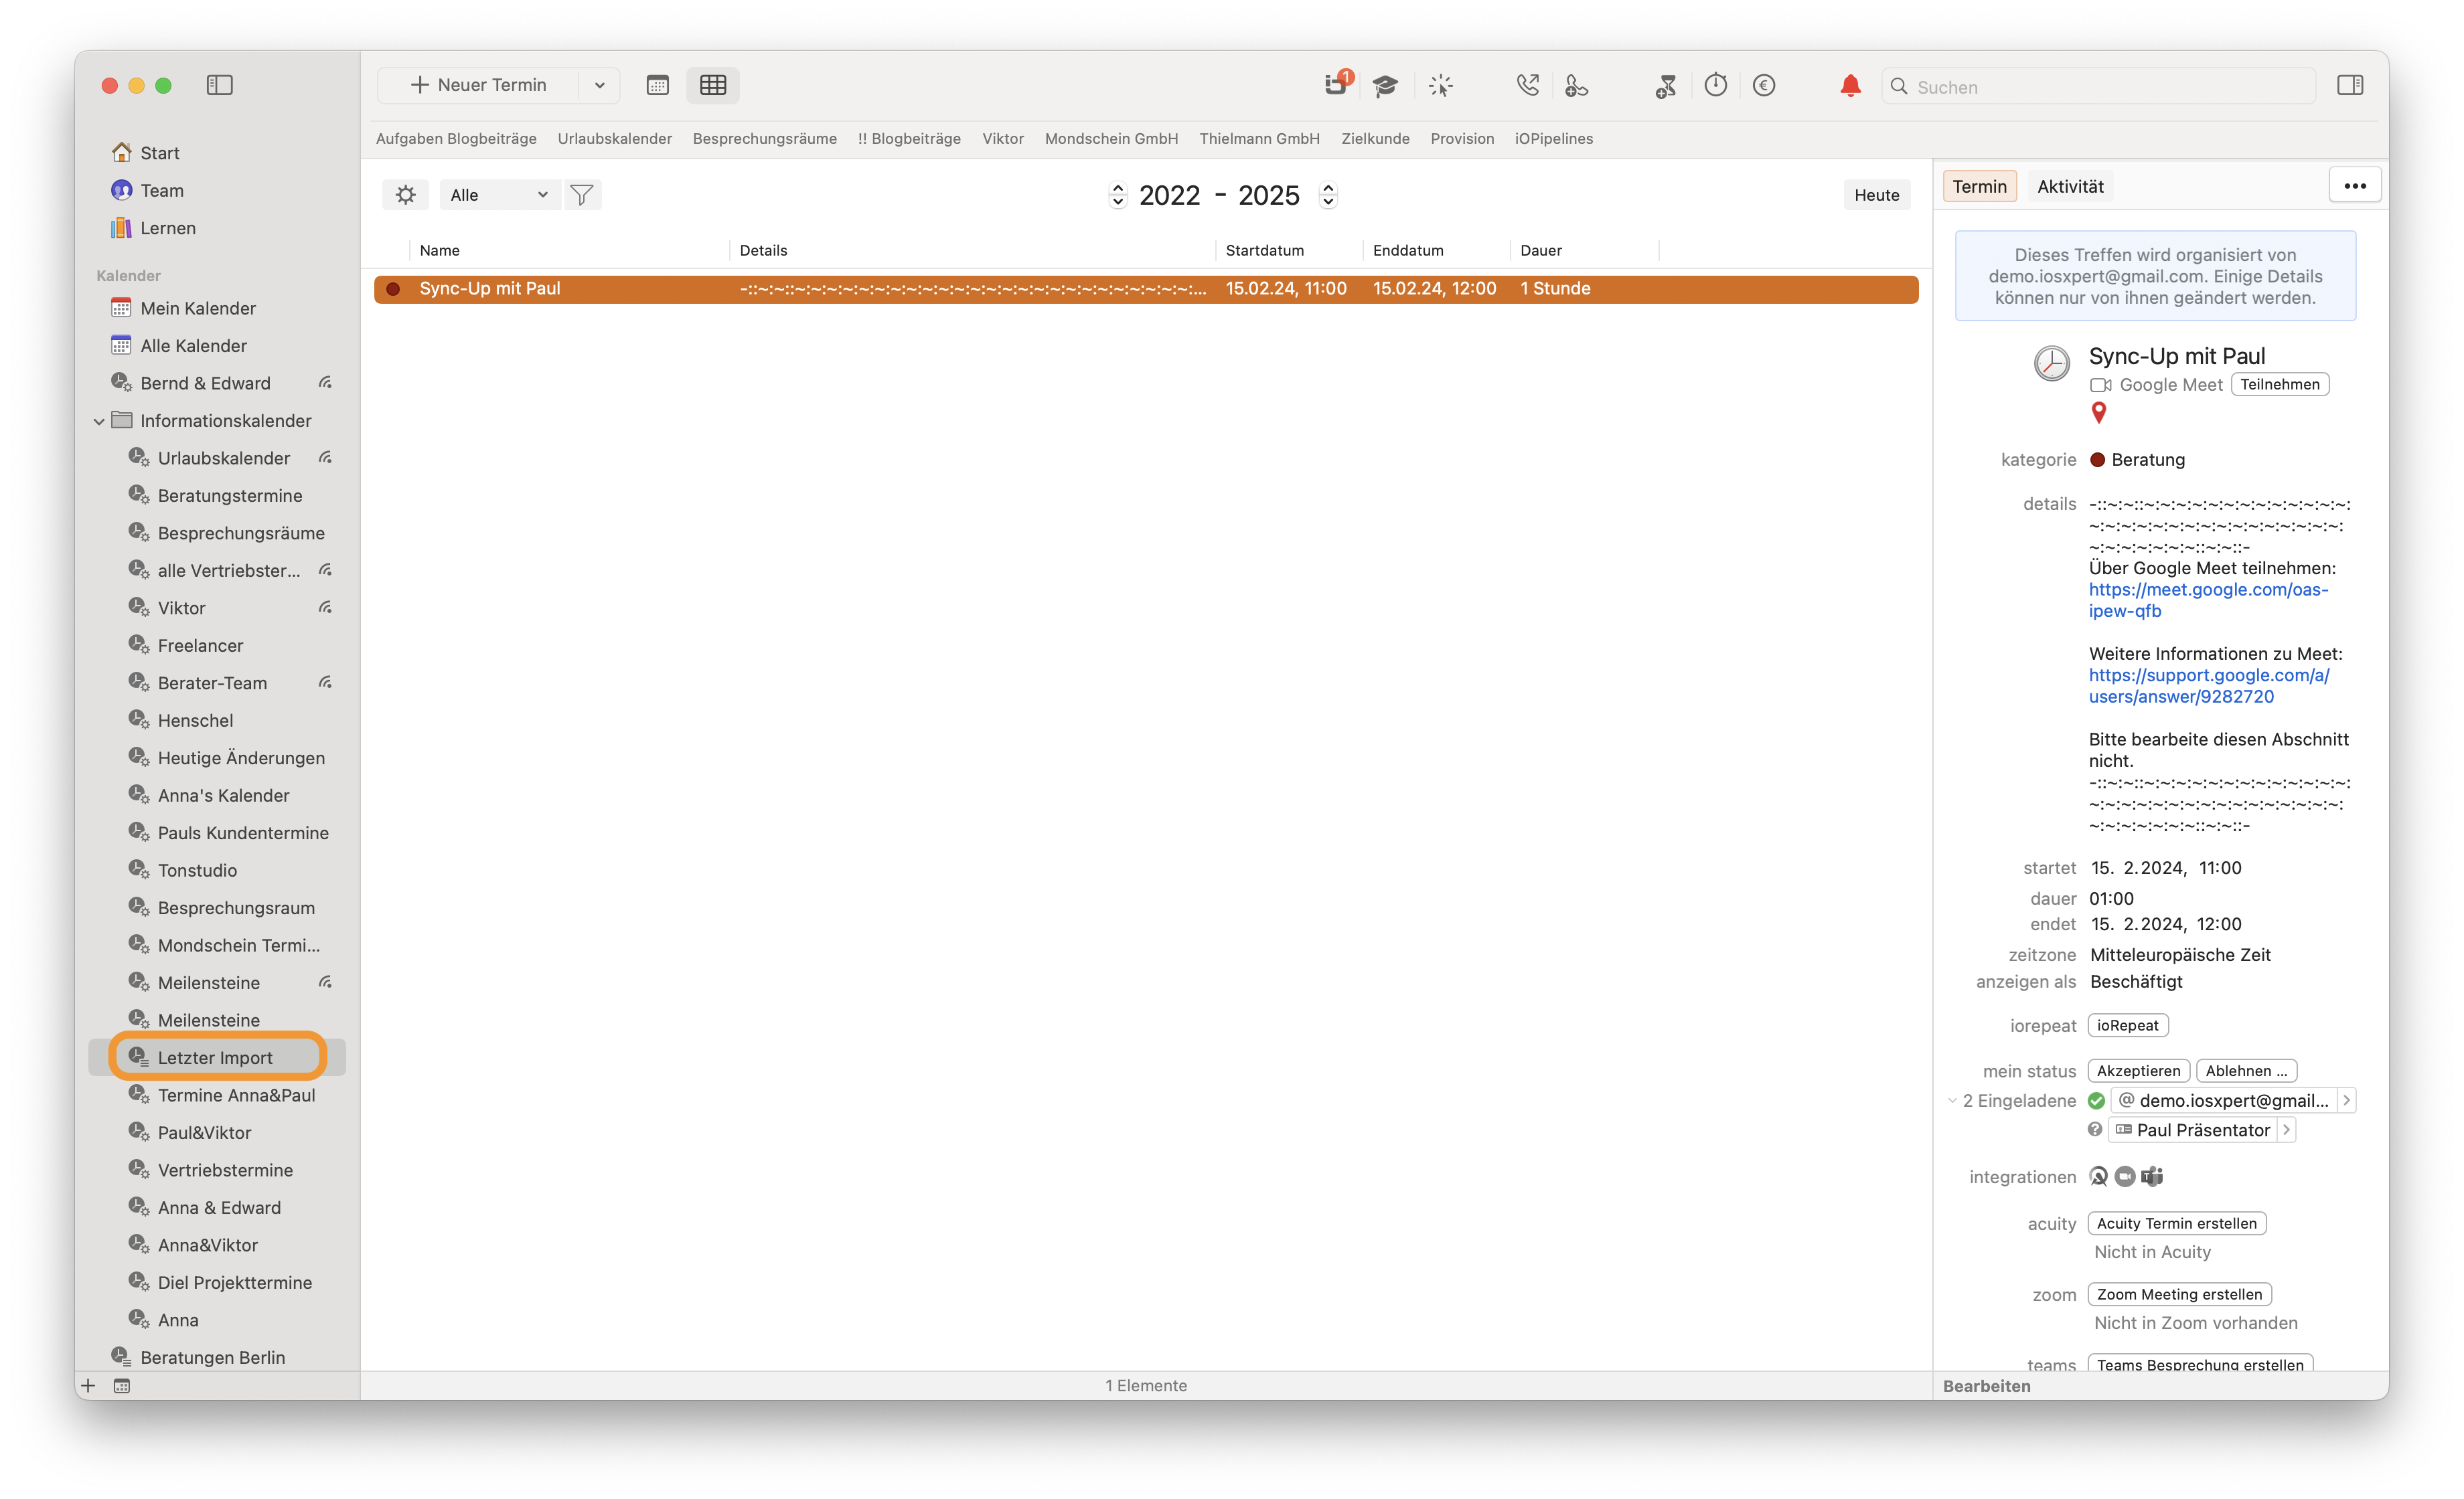Screen dimensions: 2464x1499
Task: Open the red notification bell
Action: pos(1850,86)
